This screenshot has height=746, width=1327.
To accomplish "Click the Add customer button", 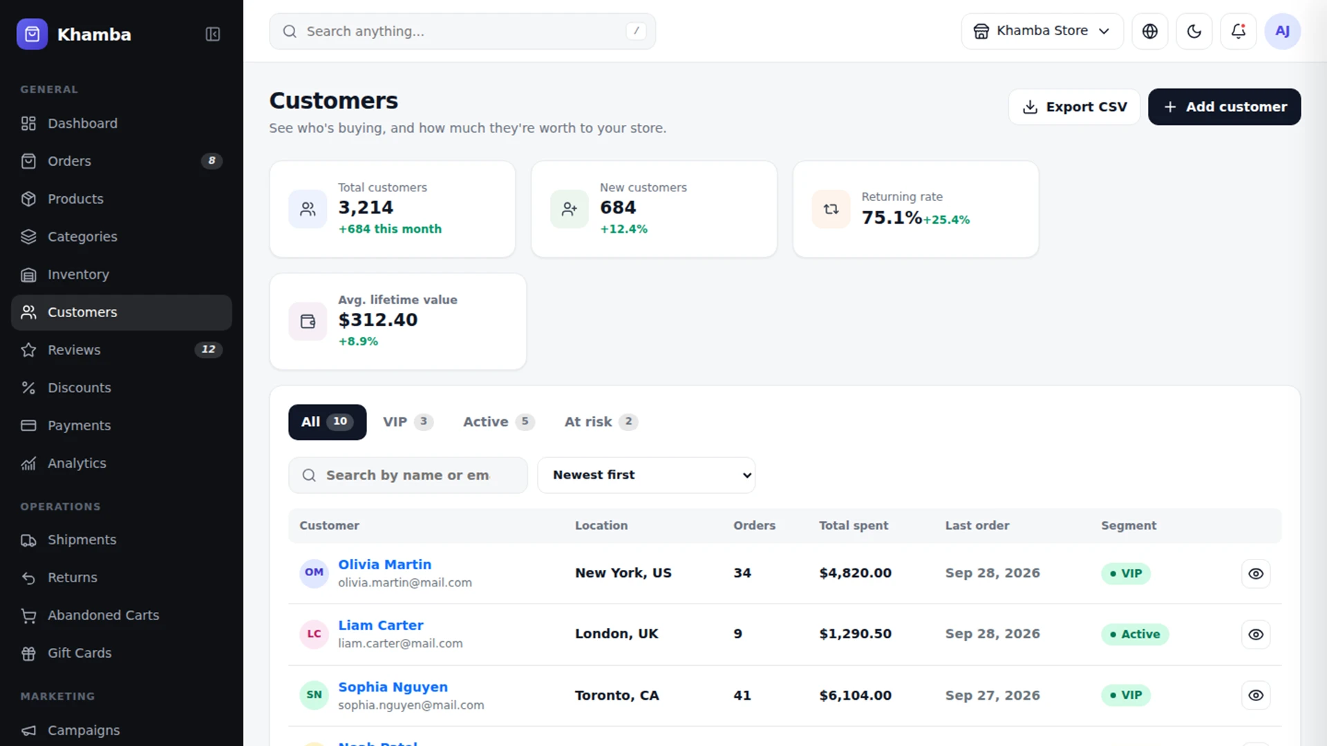I will coord(1224,107).
